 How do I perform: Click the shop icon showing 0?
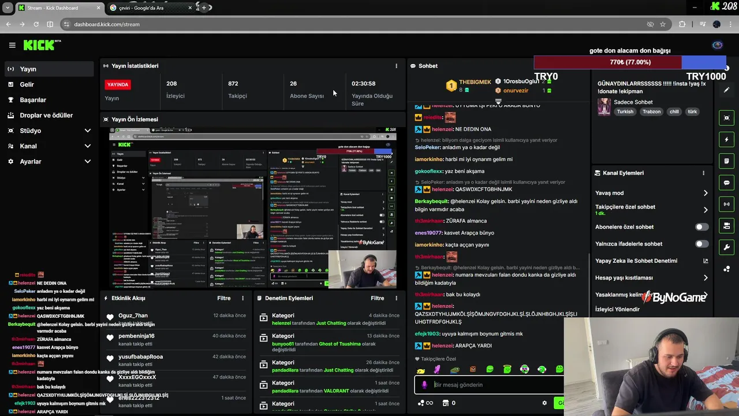[449, 403]
